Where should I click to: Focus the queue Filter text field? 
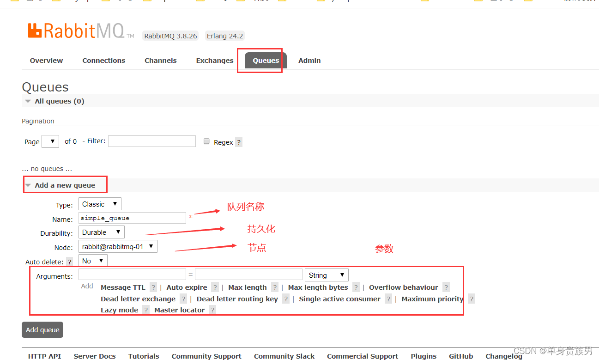(x=152, y=141)
